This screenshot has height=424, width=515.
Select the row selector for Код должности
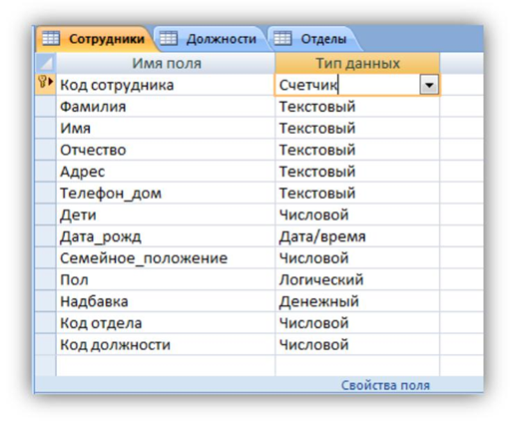46,344
